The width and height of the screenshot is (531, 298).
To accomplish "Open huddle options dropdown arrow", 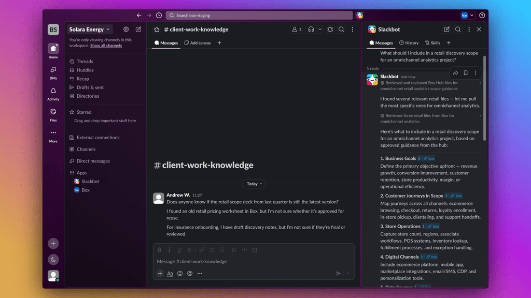I will (x=319, y=29).
